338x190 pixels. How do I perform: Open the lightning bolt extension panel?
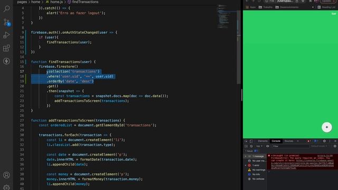pyautogui.click(x=7, y=61)
